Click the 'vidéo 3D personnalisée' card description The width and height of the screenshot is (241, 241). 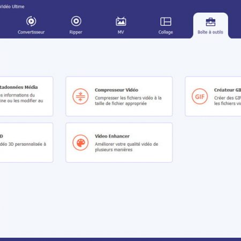coord(23,144)
